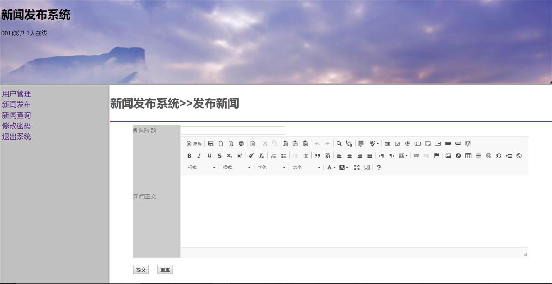The height and width of the screenshot is (284, 552).
Task: Choose Paste as plain text
Action: pyautogui.click(x=295, y=144)
